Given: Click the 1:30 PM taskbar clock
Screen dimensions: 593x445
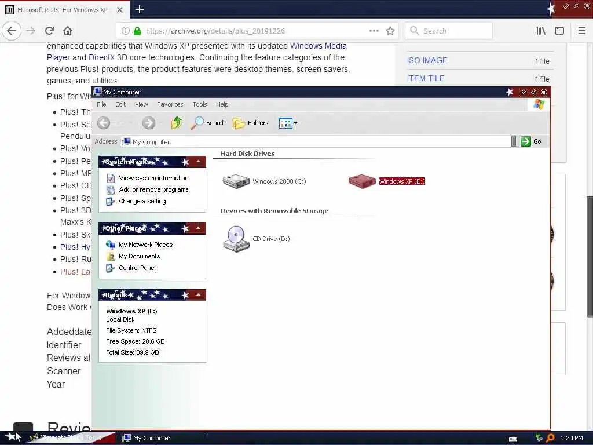Looking at the screenshot, I should tap(572, 438).
